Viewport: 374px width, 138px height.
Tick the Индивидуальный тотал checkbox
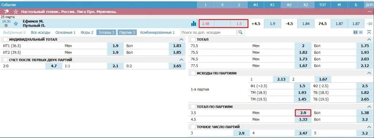tap(5, 39)
